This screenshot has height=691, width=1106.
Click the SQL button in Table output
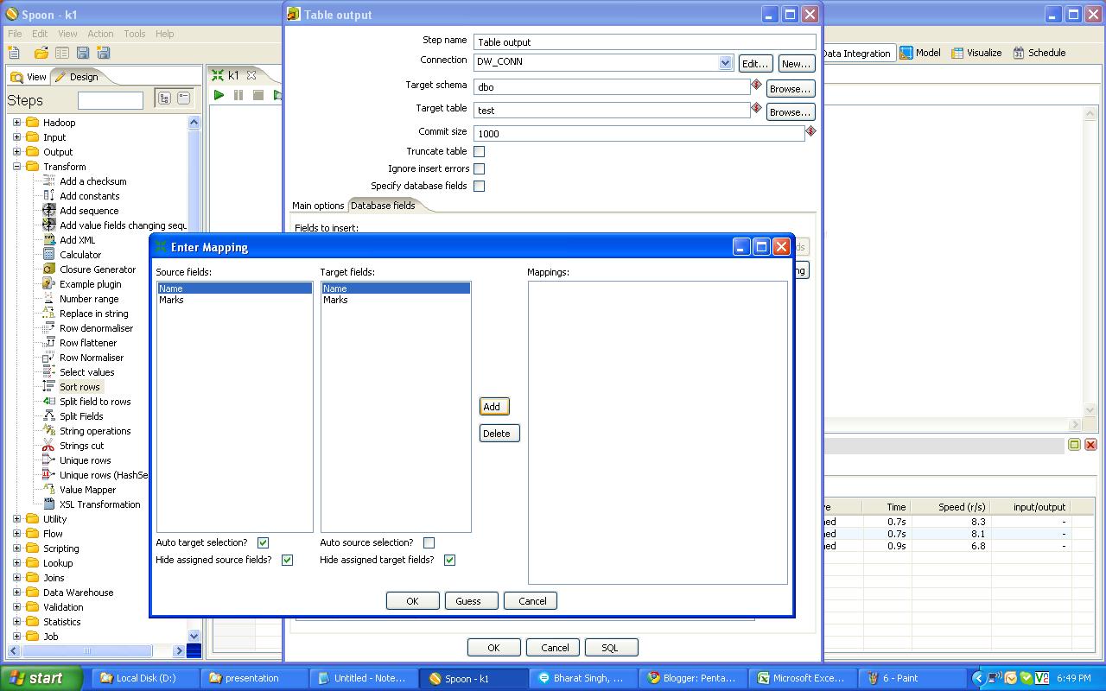[611, 647]
